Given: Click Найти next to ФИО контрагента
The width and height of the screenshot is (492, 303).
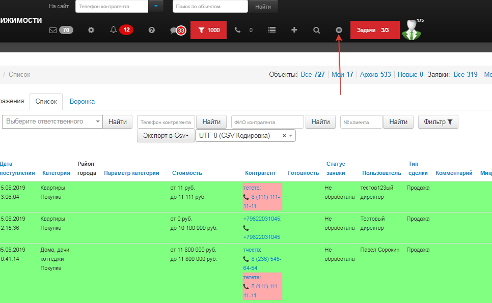Looking at the screenshot, I should point(320,122).
